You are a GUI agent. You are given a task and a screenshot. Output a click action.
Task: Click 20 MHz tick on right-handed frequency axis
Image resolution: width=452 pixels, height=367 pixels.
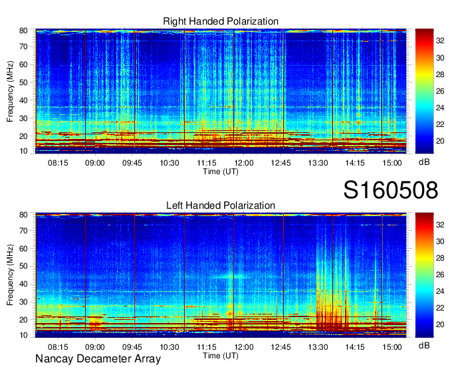pyautogui.click(x=23, y=136)
